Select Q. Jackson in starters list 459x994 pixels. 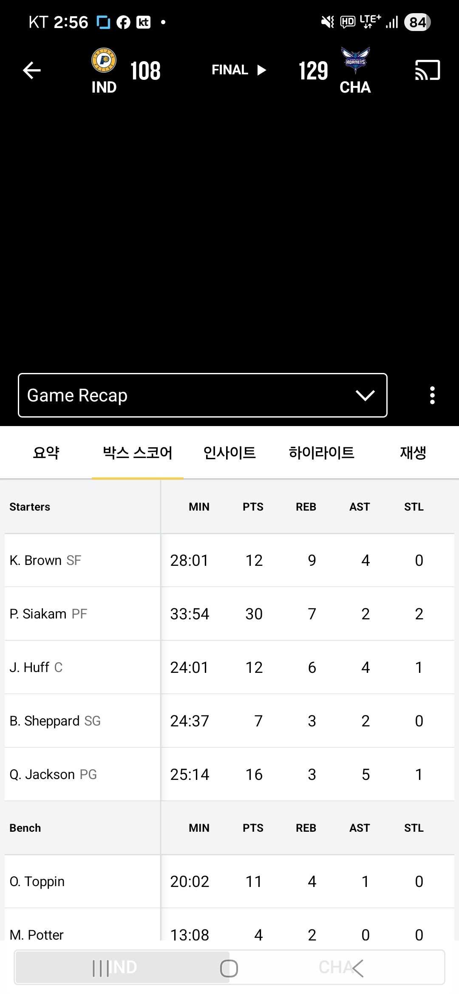[53, 774]
